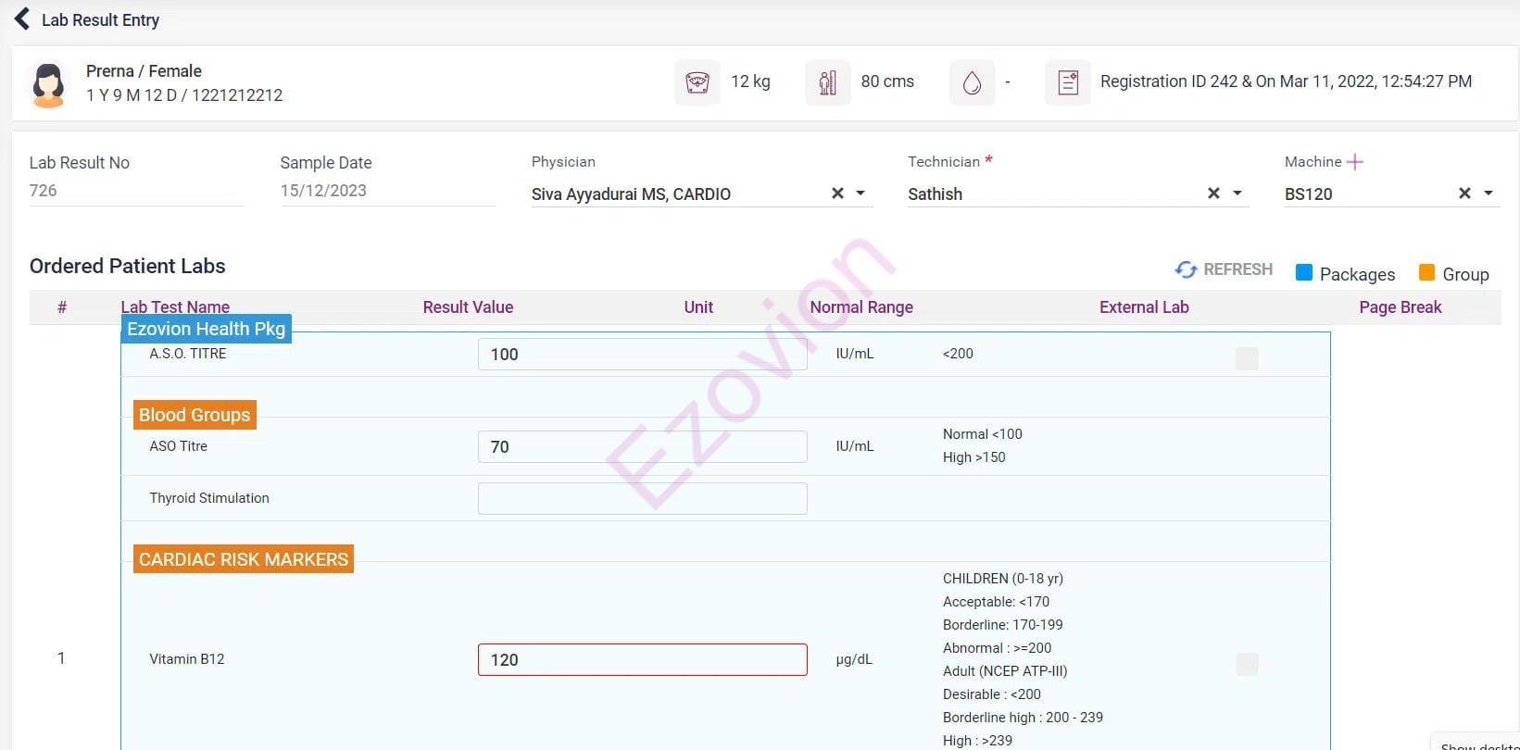1520x750 pixels.
Task: Click the back arrow beside Lab Result Entry
Action: coord(22,19)
